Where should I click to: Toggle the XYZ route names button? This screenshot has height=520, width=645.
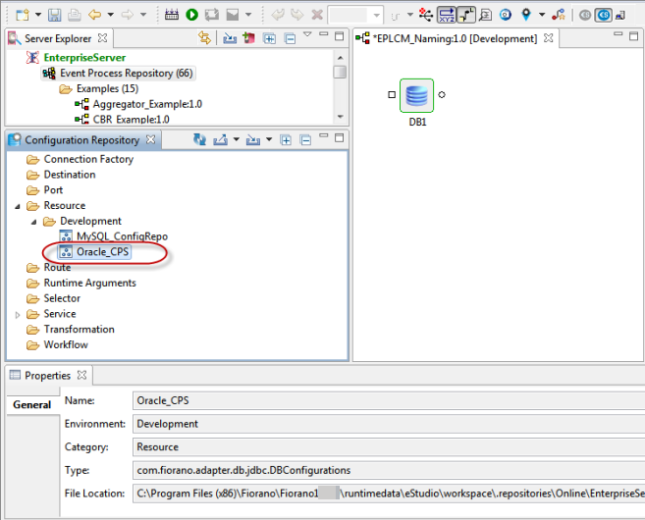447,16
